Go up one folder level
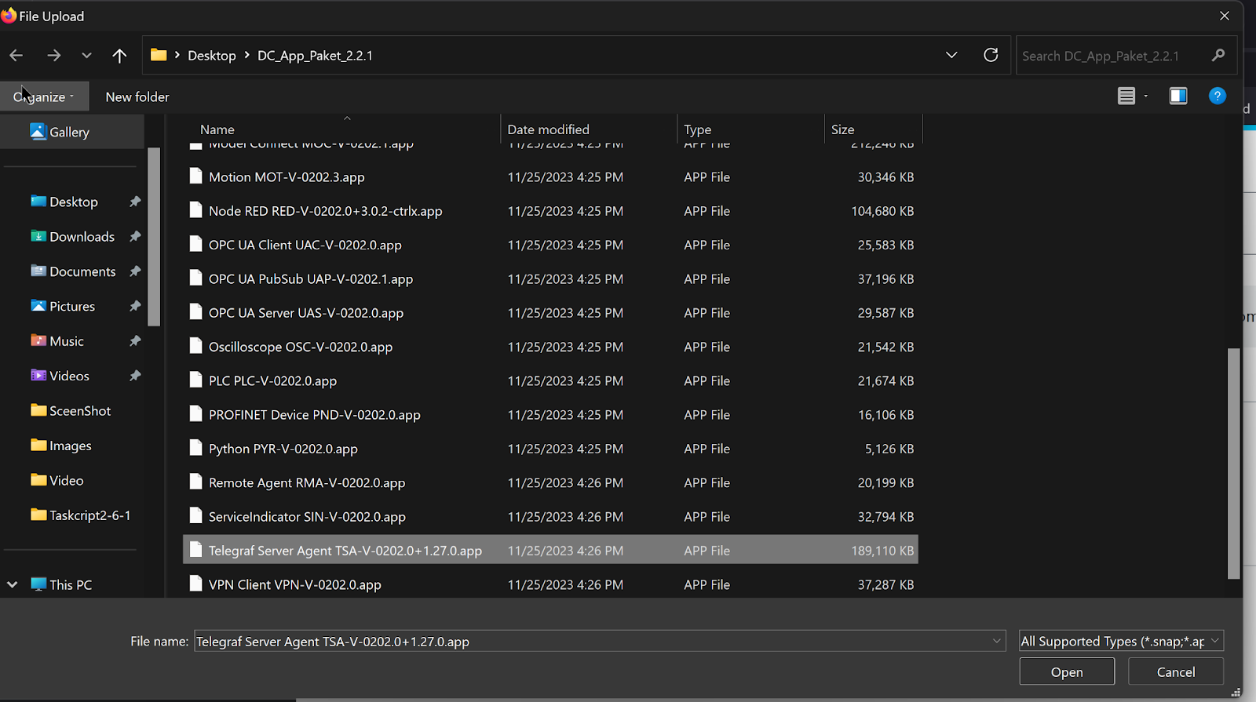1256x702 pixels. click(x=119, y=56)
